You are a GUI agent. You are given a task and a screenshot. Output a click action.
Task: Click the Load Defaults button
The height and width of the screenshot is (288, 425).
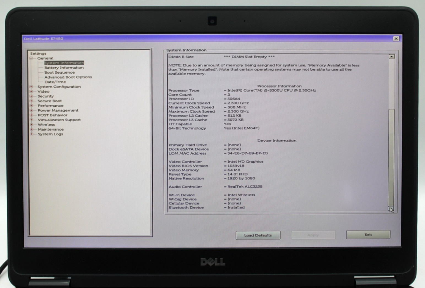click(258, 235)
